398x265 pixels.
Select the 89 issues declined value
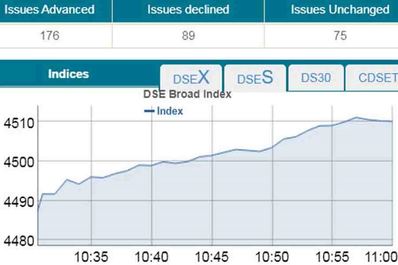click(188, 36)
